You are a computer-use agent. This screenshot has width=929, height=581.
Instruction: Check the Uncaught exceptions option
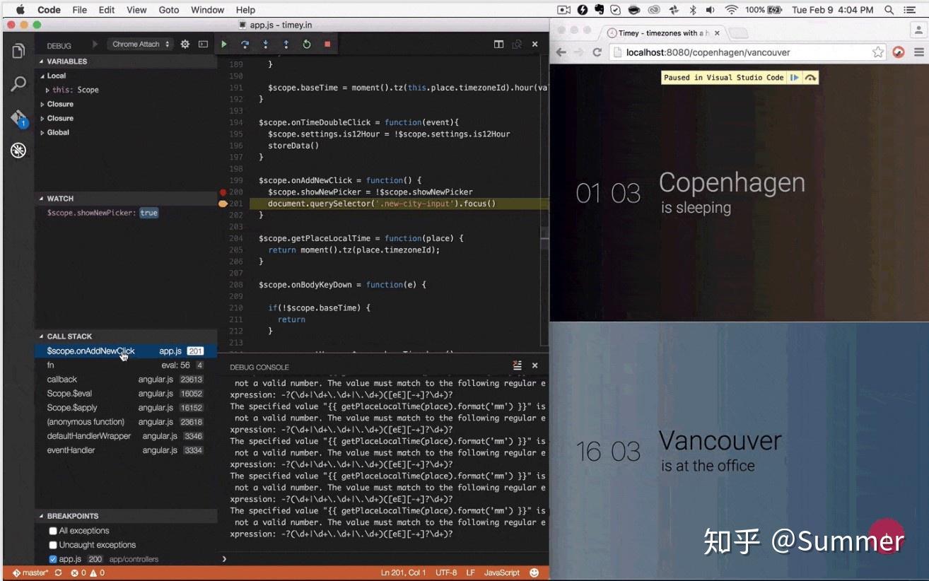coord(52,544)
